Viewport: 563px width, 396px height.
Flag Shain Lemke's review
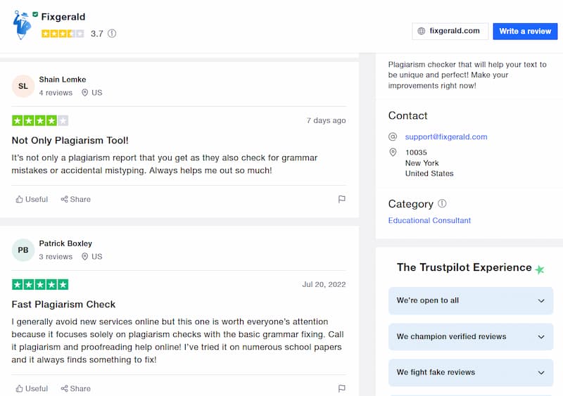point(341,199)
